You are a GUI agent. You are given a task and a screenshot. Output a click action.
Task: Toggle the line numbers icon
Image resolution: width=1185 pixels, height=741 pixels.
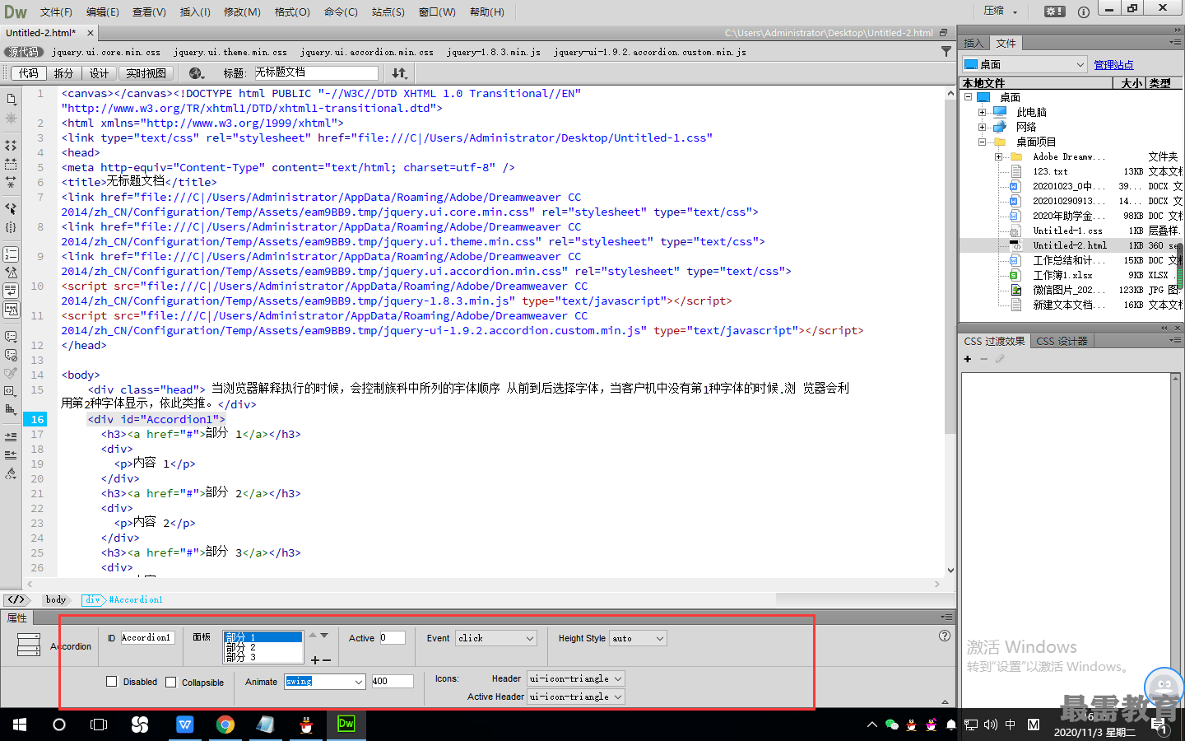[11, 254]
